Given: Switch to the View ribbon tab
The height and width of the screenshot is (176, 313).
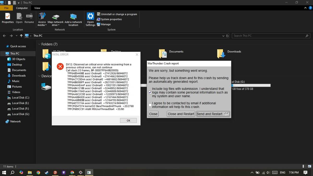Looking at the screenshot, I should (37, 8).
